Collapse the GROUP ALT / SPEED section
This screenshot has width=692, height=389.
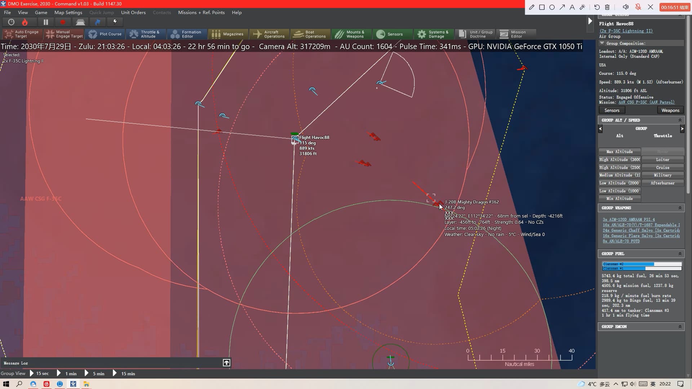[680, 120]
